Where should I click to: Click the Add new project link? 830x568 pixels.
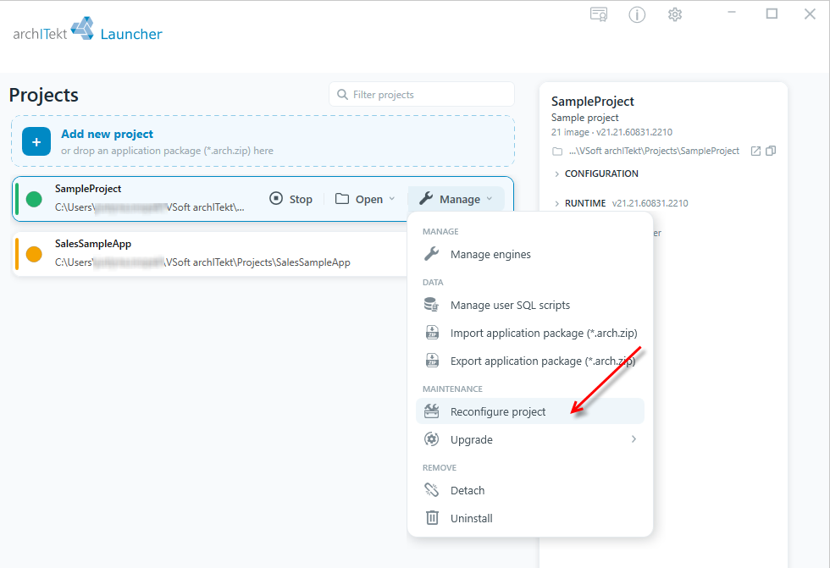click(x=107, y=134)
